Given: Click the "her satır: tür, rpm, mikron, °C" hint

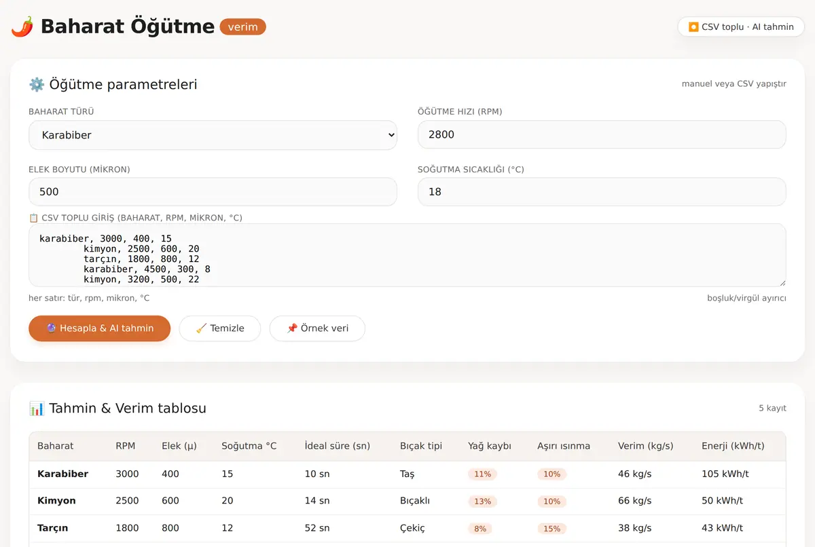Looking at the screenshot, I should point(89,298).
